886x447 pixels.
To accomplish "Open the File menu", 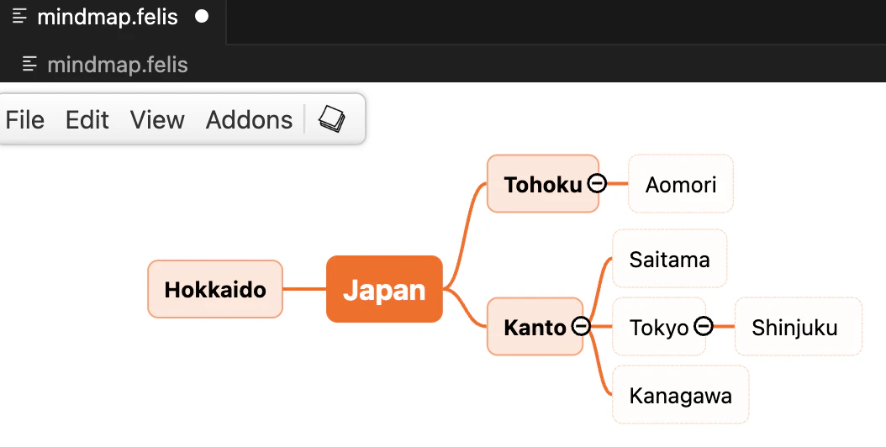I will click(x=25, y=120).
